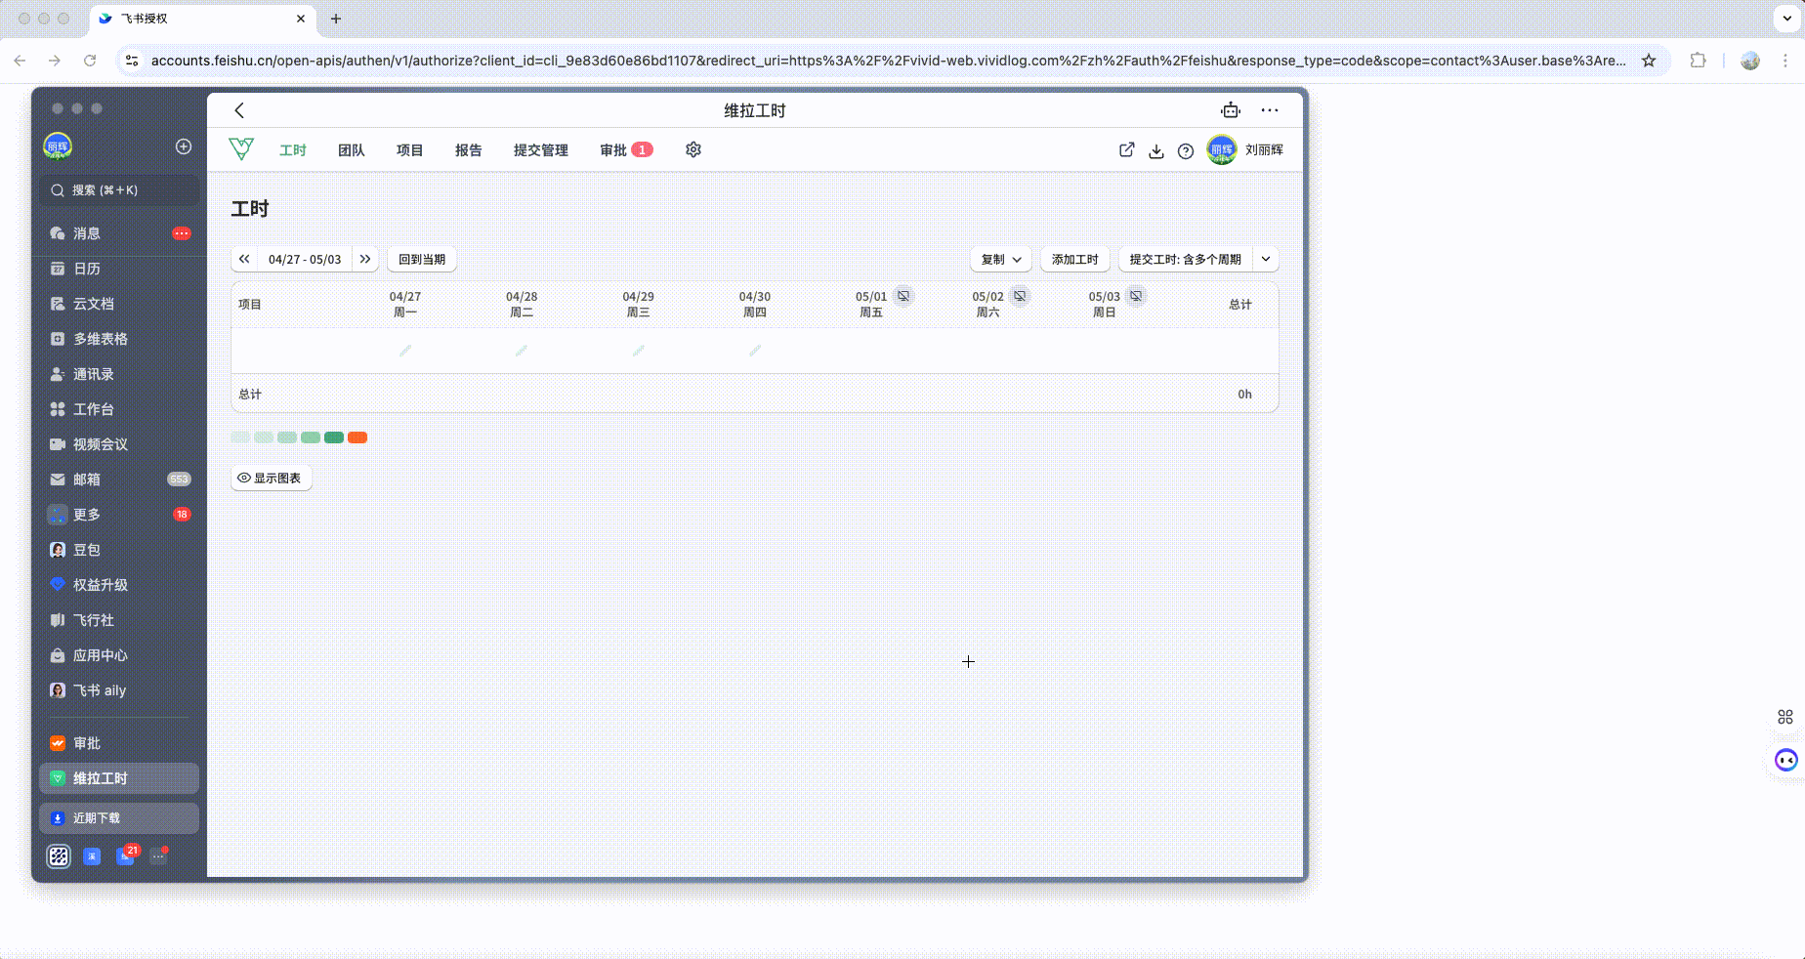Viewport: 1805px width, 959px height.
Task: Open the settings gear in navigation bar
Action: click(x=693, y=149)
